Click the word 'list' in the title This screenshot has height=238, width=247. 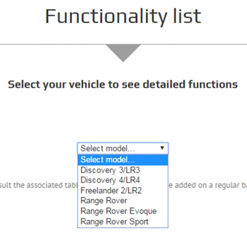click(187, 16)
